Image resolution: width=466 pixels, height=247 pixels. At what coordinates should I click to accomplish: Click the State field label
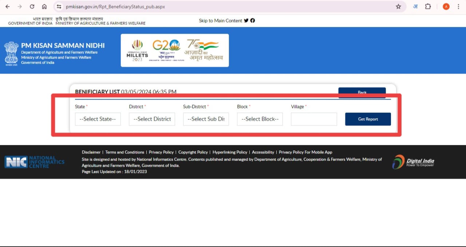point(80,107)
